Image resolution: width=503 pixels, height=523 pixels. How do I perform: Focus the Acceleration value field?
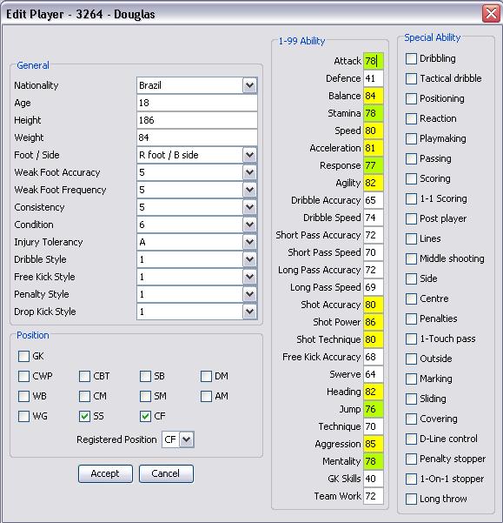[374, 148]
